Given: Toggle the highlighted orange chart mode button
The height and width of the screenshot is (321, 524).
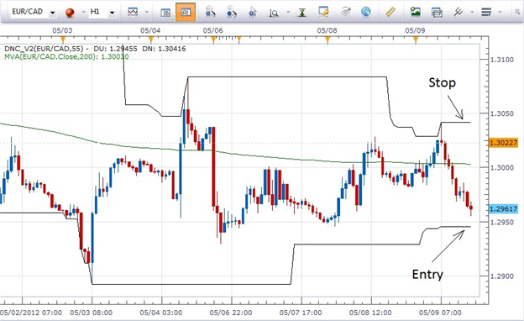Looking at the screenshot, I should point(186,12).
